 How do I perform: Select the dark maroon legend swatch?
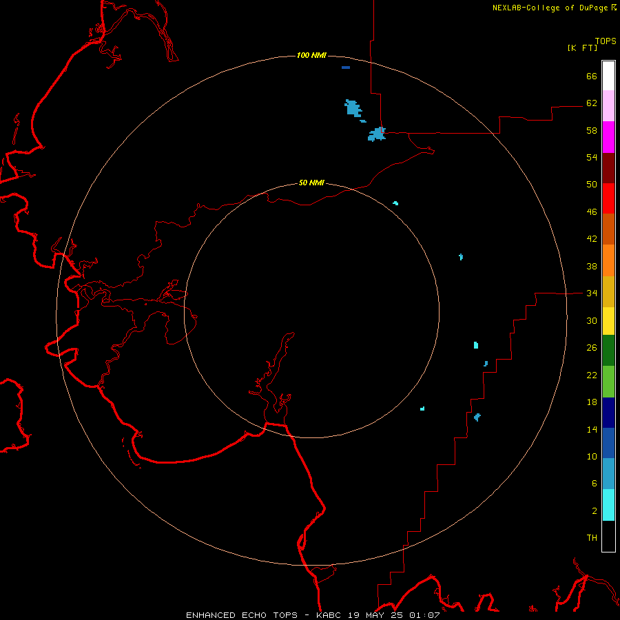coord(608,167)
